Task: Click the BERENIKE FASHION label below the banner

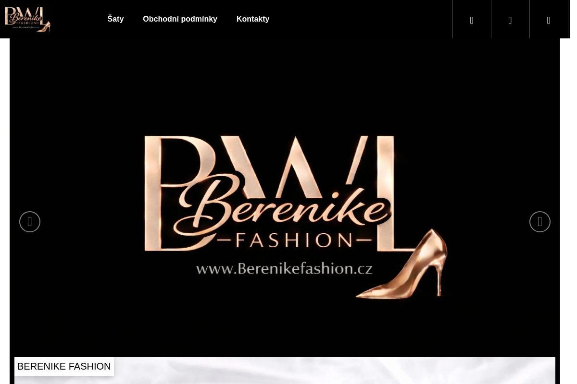Action: pos(64,366)
